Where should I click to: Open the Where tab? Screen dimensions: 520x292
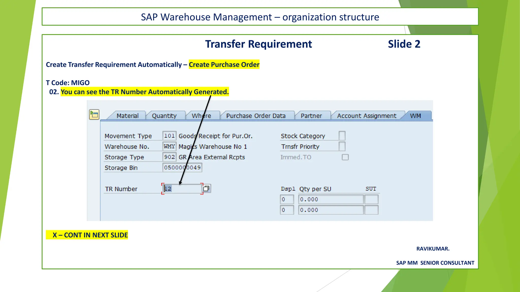coord(201,116)
